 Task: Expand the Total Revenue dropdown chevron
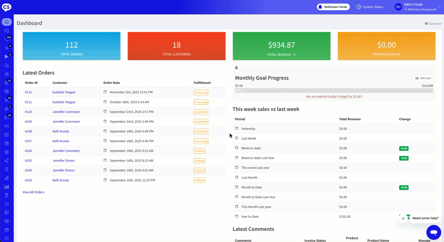[294, 55]
